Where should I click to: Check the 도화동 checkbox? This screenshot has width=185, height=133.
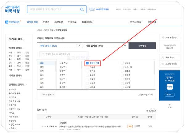87,75
